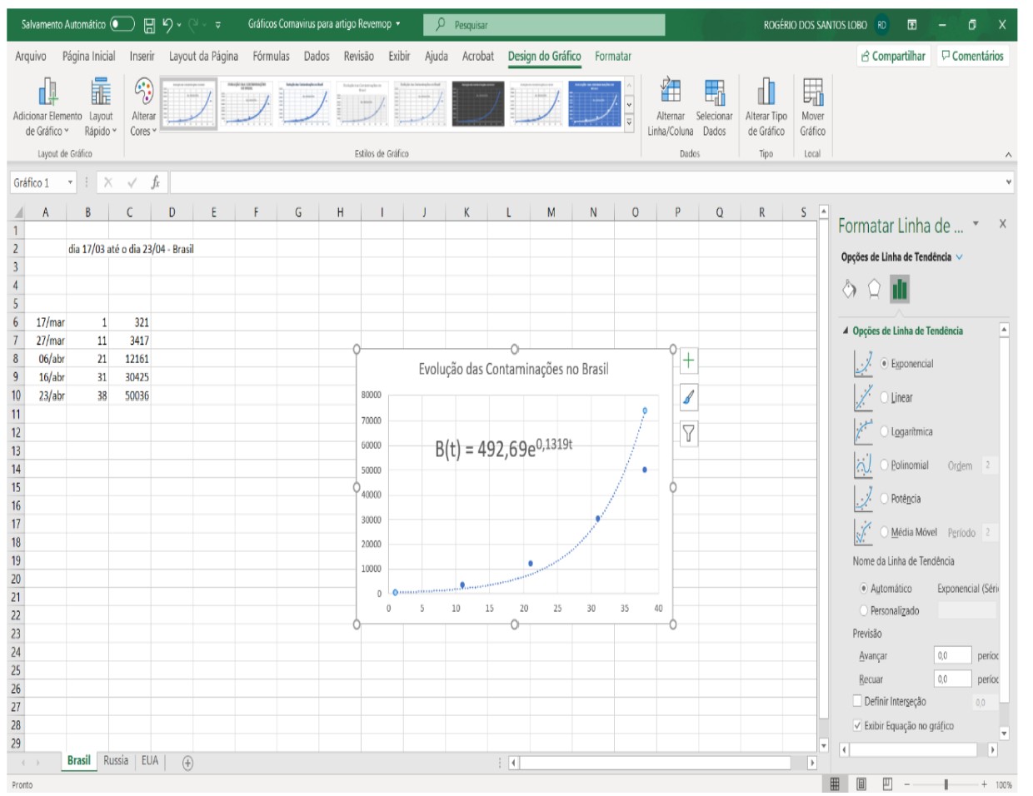Select the dark chart style thumbnail
The image size is (1033, 796).
[x=478, y=103]
